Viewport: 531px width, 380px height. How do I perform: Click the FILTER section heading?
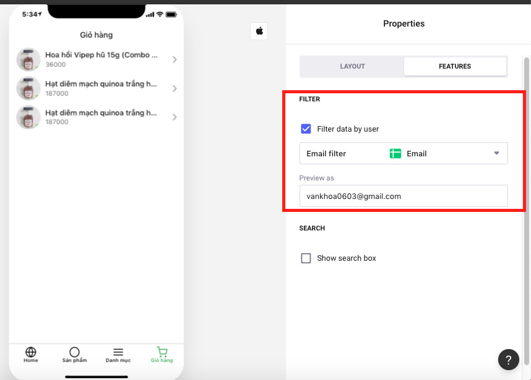coord(309,99)
